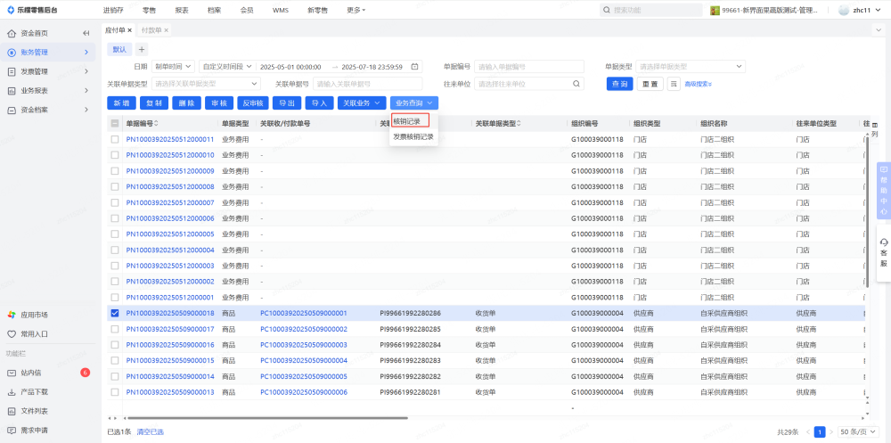Close the 应付单 tab
891x443 pixels.
pos(129,30)
